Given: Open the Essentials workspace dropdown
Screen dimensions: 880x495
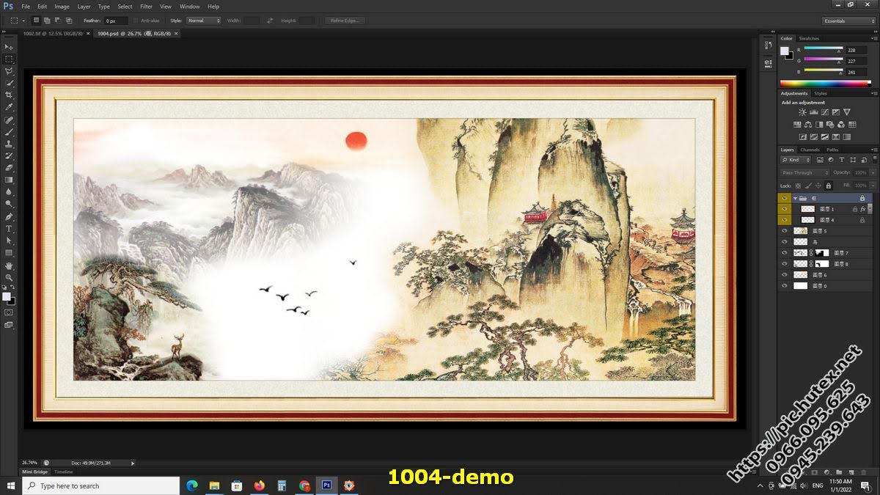Looking at the screenshot, I should pyautogui.click(x=849, y=21).
